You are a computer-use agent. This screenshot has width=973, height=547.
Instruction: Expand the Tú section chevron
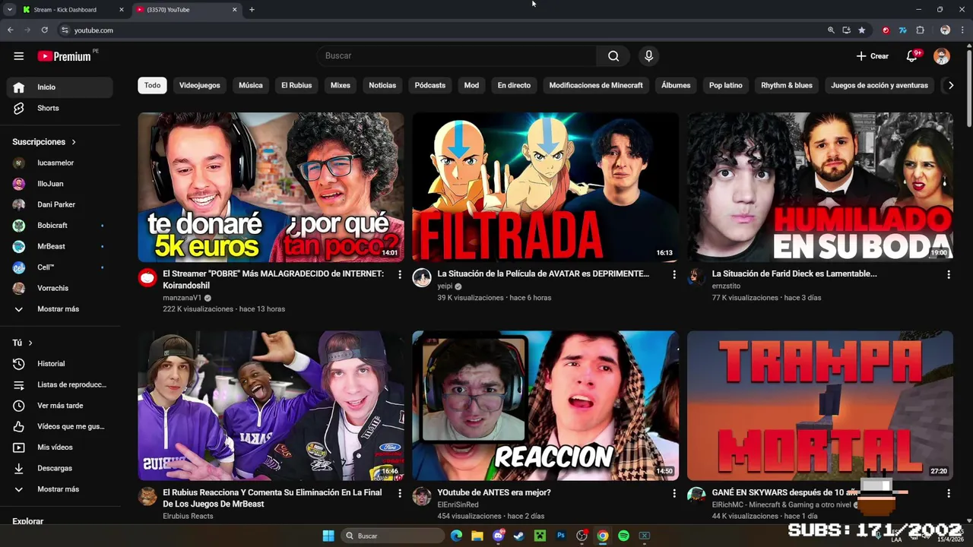coord(30,343)
